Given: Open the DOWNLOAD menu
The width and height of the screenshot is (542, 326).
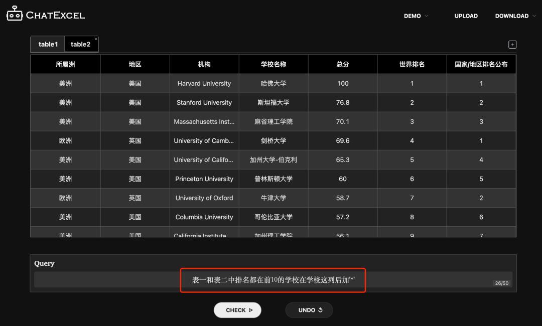Looking at the screenshot, I should [x=511, y=16].
